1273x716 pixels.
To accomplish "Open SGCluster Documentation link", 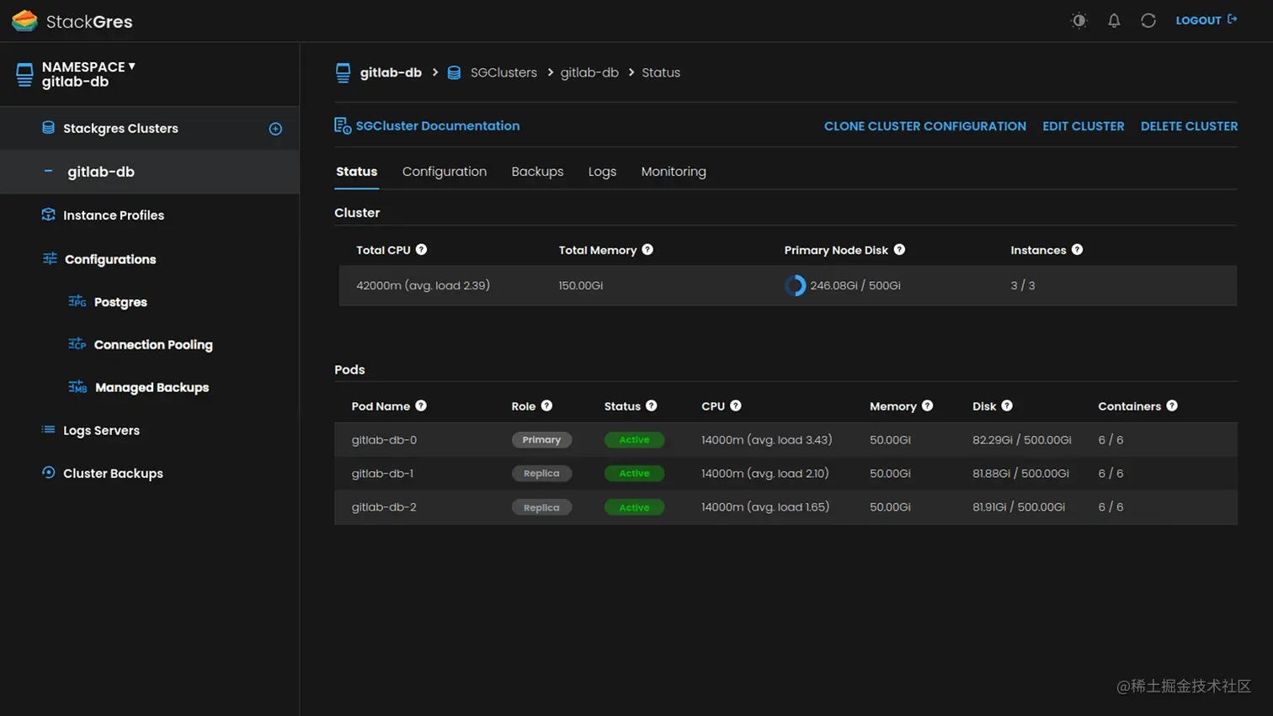I will tap(437, 126).
